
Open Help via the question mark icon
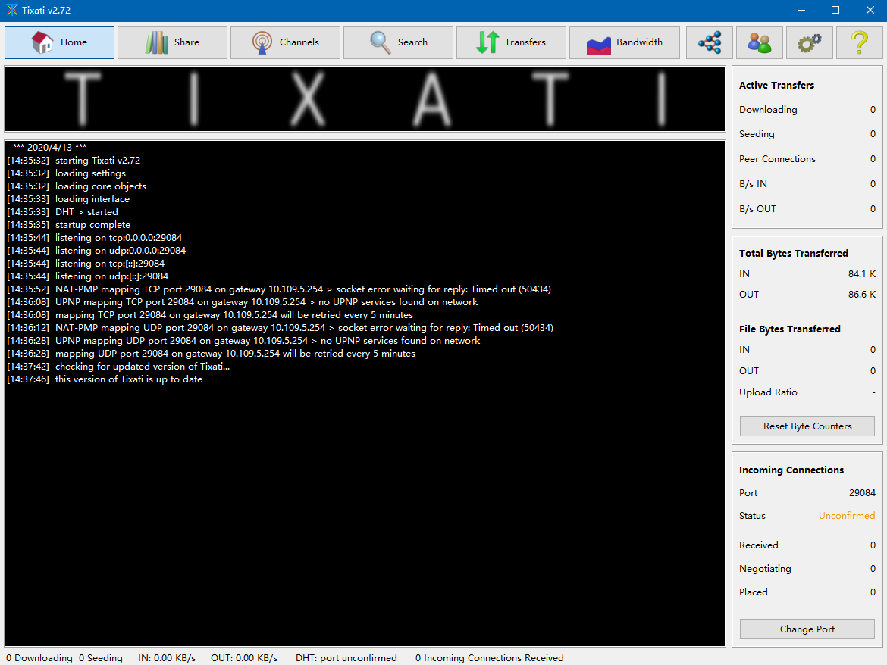[x=859, y=42]
